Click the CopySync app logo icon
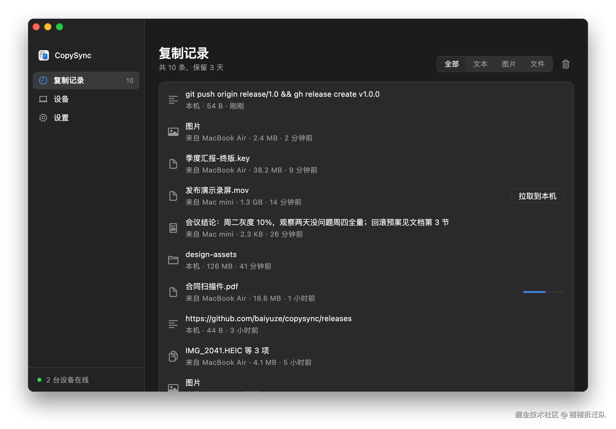The height and width of the screenshot is (429, 616). pyautogui.click(x=44, y=55)
